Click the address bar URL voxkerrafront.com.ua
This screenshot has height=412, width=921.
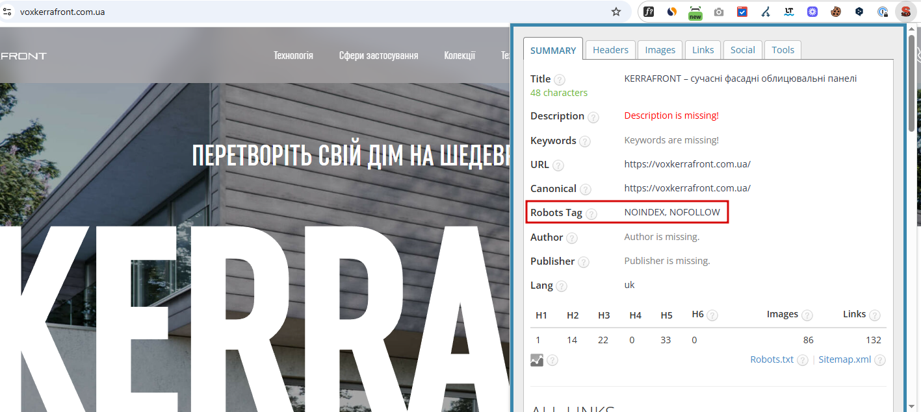(x=62, y=12)
